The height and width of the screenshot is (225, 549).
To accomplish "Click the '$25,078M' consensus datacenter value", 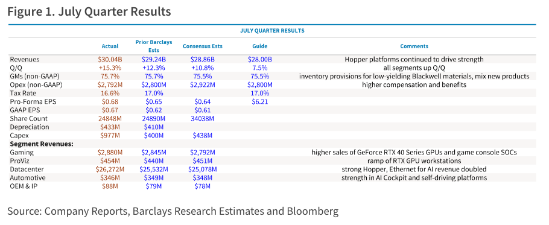I will [202, 170].
